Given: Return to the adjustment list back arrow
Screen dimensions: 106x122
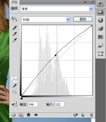Looking at the screenshot, I should pos(13,115).
